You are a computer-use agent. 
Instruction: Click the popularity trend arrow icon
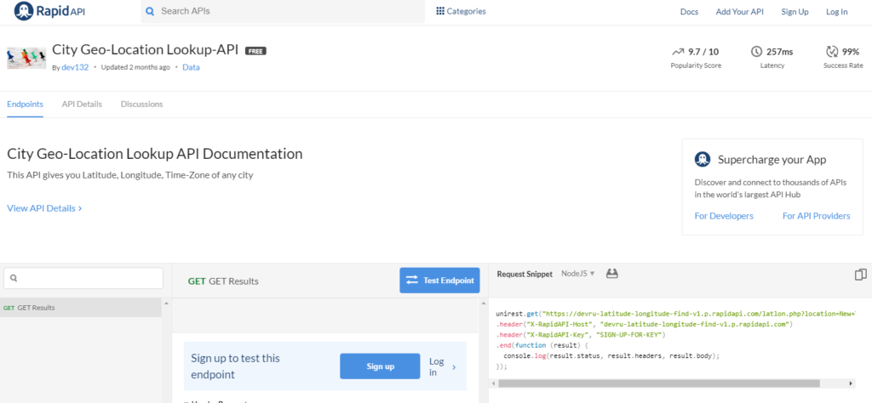point(677,52)
